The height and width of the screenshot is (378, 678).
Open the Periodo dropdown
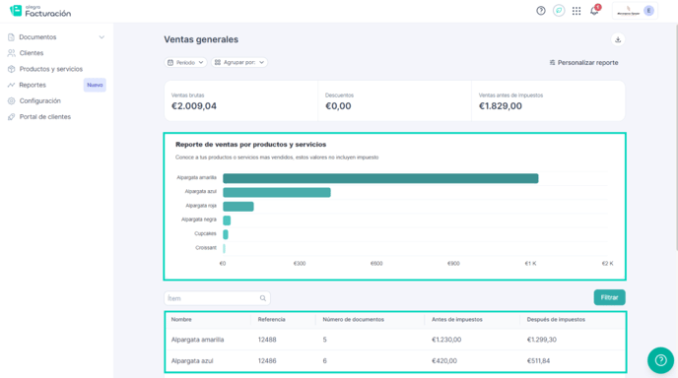coord(185,63)
